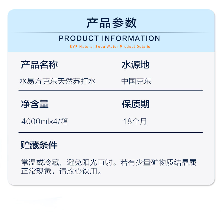The height and width of the screenshot is (212, 221).
Task: Click the water source value 中国克东
Action: tap(136, 81)
